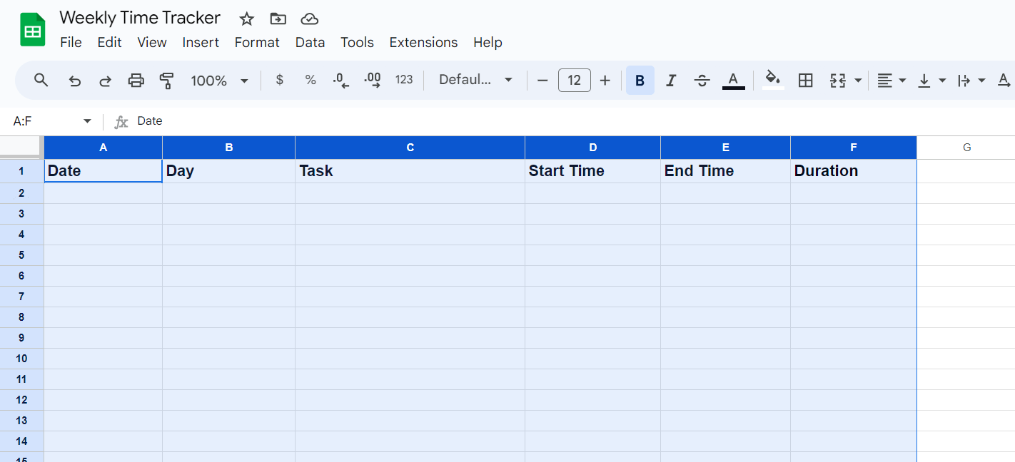Increase font size with plus button
1015x462 pixels.
[x=605, y=81]
